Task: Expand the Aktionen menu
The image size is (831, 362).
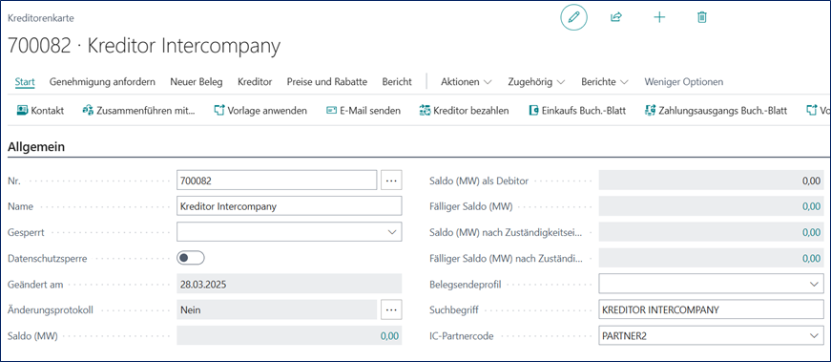Action: point(467,82)
